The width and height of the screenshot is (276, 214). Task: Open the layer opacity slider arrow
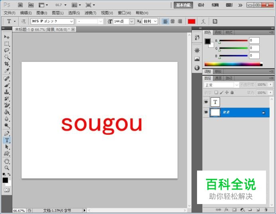pyautogui.click(x=271, y=84)
